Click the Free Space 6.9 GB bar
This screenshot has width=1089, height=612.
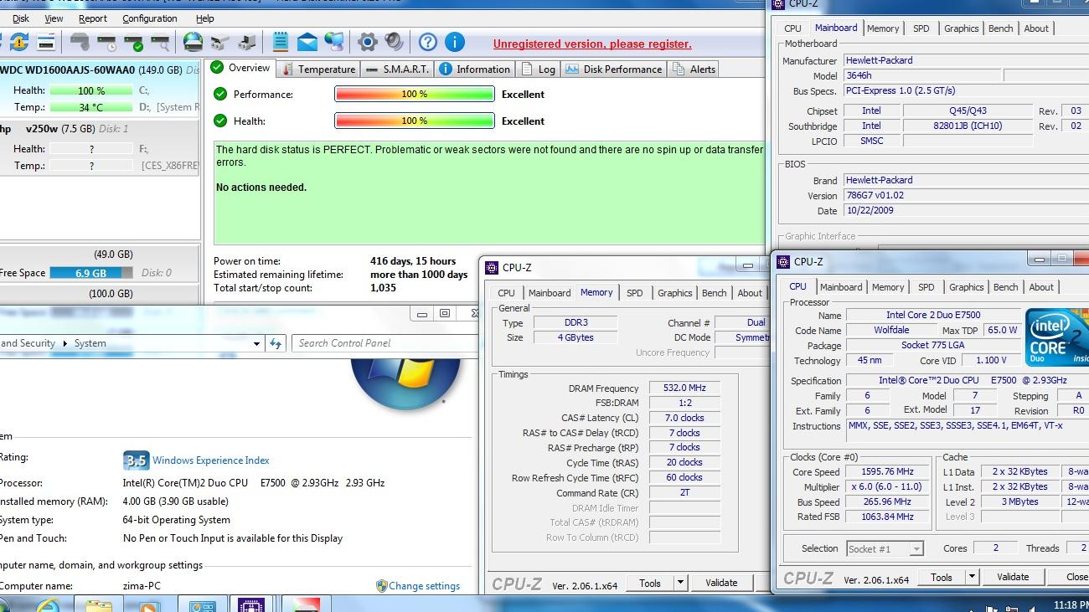[x=91, y=273]
